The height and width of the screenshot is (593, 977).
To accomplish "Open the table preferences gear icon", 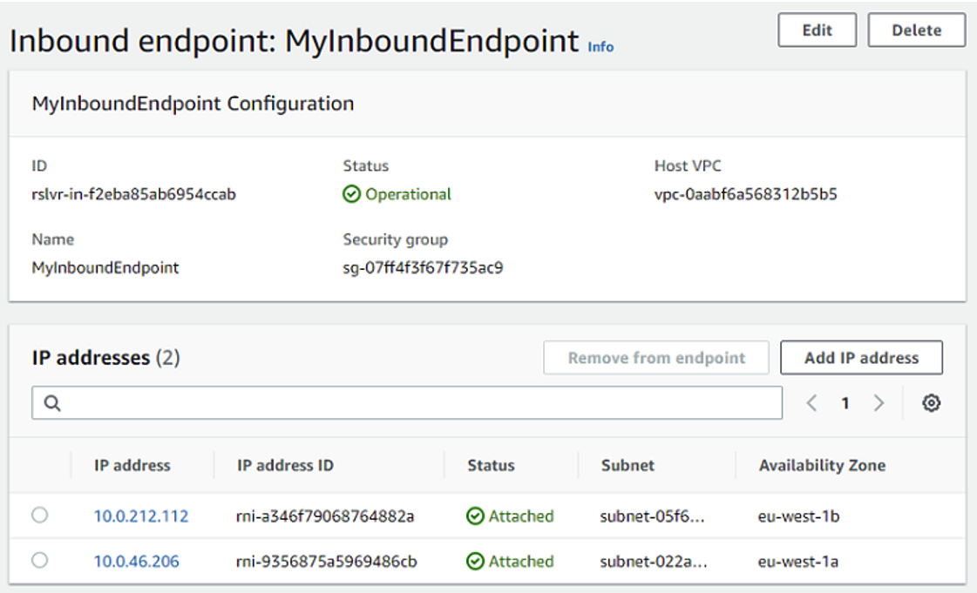I will [931, 402].
